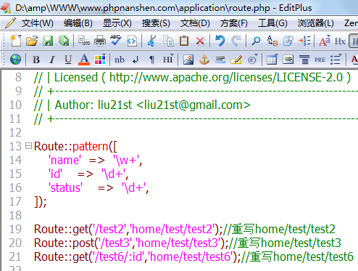Click the Paste clipboard icon
This screenshot has width=358, height=271.
184,41
